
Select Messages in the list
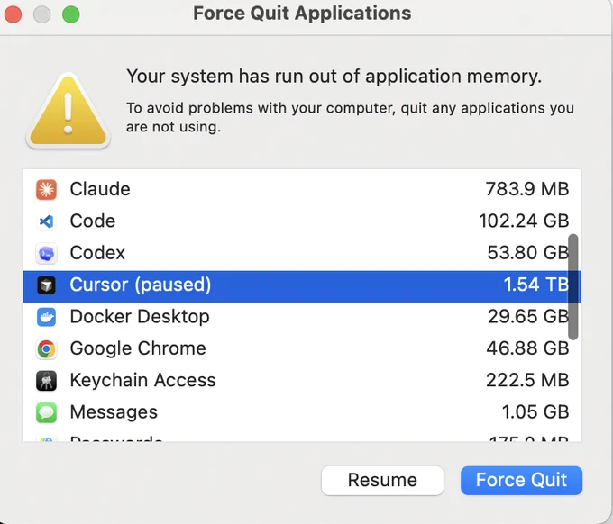pyautogui.click(x=114, y=412)
